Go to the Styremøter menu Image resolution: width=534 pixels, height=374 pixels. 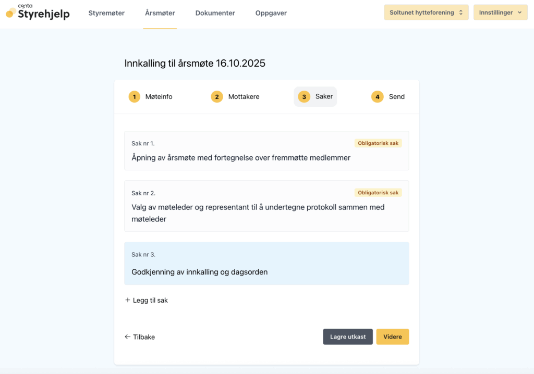tap(106, 13)
